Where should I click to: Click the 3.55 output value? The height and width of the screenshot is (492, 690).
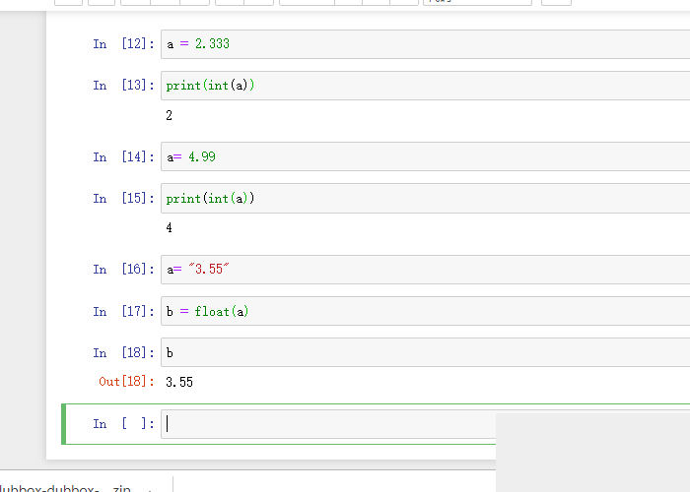[179, 382]
